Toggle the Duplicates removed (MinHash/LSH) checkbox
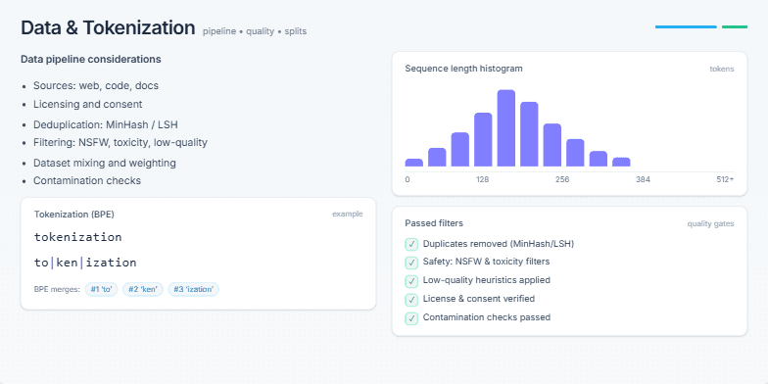This screenshot has width=768, height=384. (411, 244)
